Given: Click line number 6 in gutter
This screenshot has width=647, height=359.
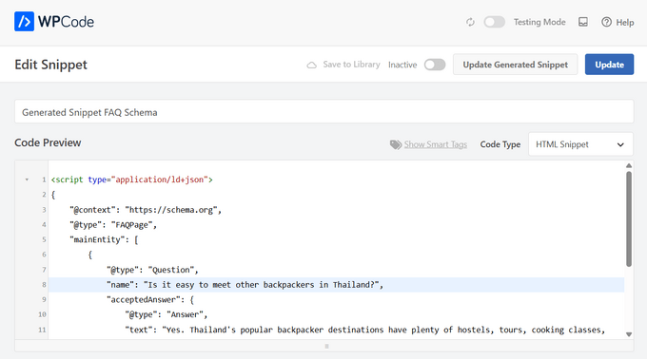Looking at the screenshot, I should [44, 255].
